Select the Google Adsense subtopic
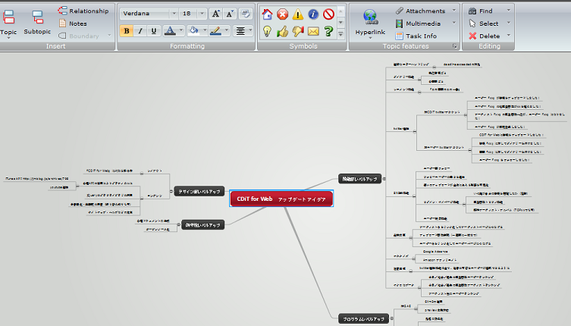The height and width of the screenshot is (326, 571). [x=435, y=252]
